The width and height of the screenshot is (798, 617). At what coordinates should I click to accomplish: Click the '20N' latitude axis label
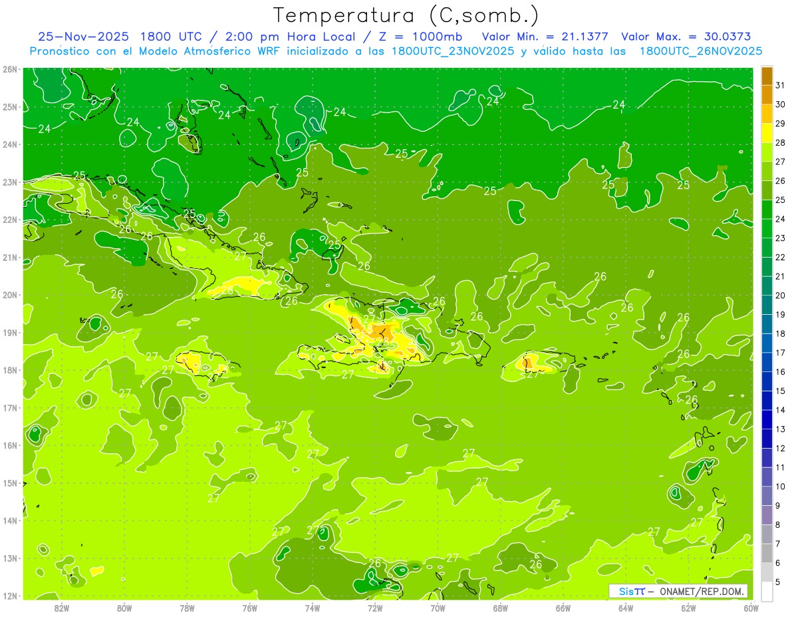click(x=10, y=295)
